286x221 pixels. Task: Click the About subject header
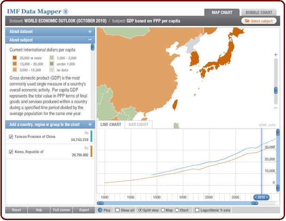pos(50,40)
